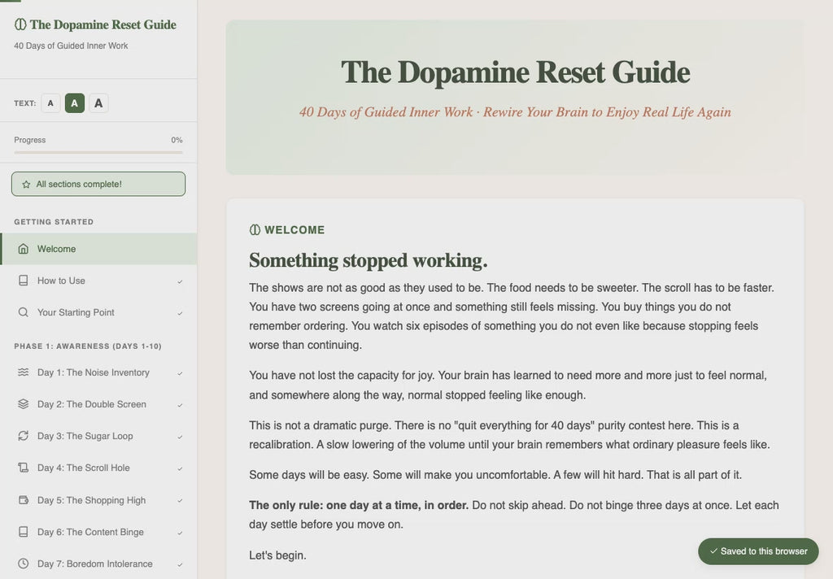Click the All sections complete! banner
This screenshot has height=579, width=833.
[x=98, y=184]
